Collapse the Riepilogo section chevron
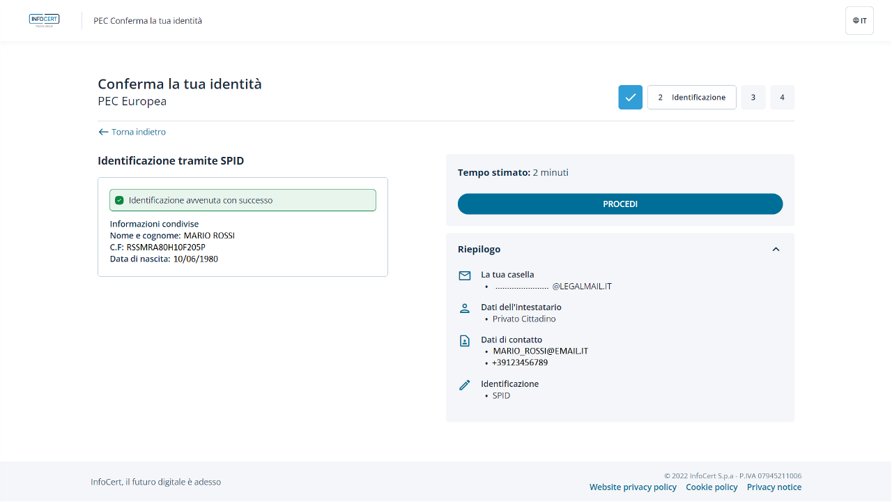The height and width of the screenshot is (502, 892). pos(776,250)
